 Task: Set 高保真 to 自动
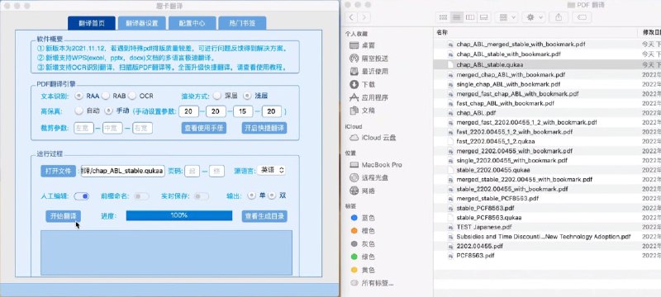click(78, 111)
